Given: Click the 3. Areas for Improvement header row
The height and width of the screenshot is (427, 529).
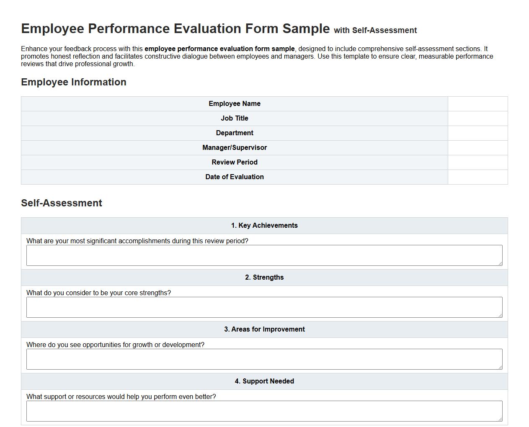Looking at the screenshot, I should click(264, 329).
